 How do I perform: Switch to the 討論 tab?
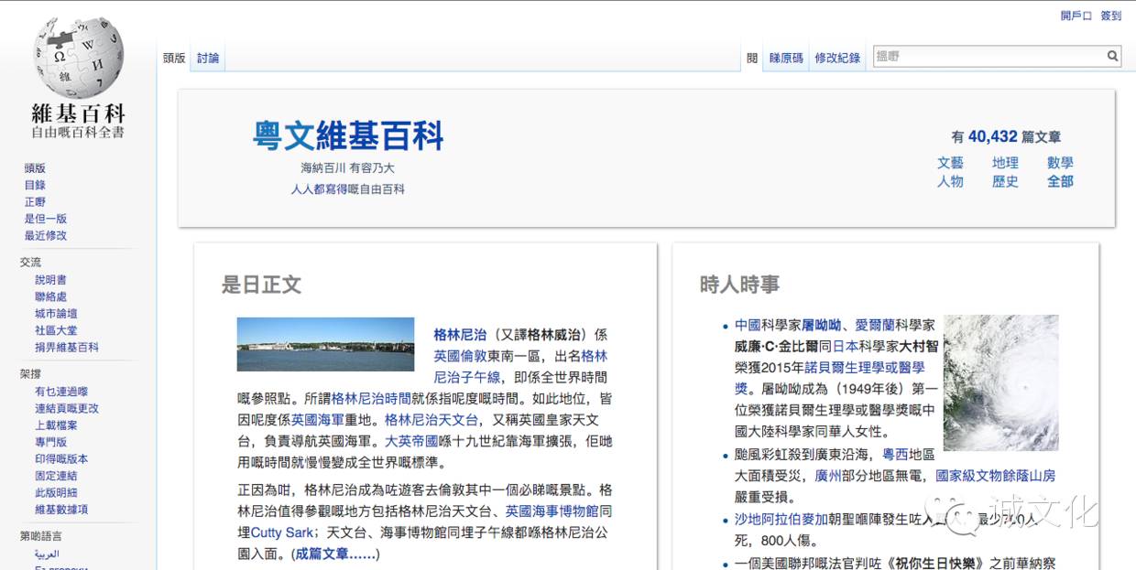[208, 58]
